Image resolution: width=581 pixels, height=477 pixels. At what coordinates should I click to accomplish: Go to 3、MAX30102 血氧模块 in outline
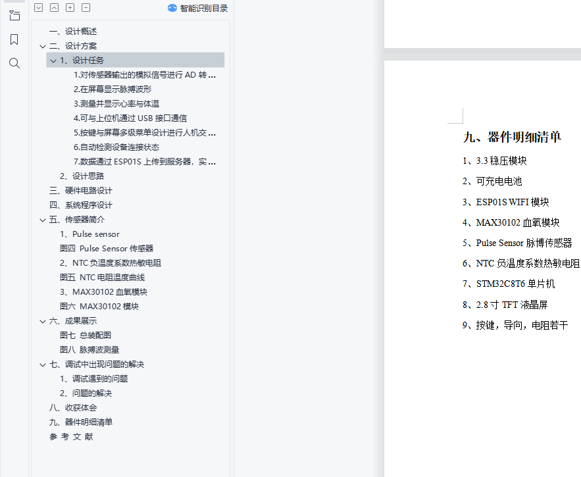tap(104, 291)
